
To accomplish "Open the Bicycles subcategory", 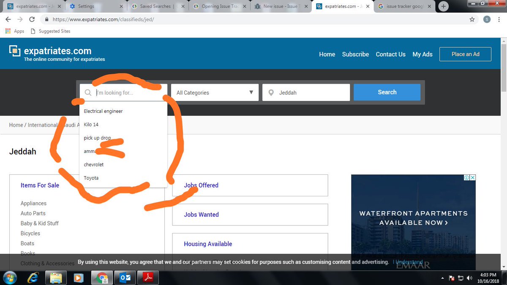I will tap(30, 233).
